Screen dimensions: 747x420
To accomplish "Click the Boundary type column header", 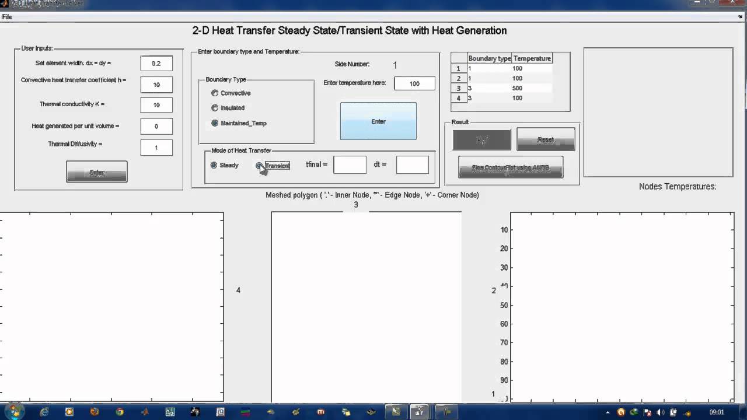I will 490,58.
